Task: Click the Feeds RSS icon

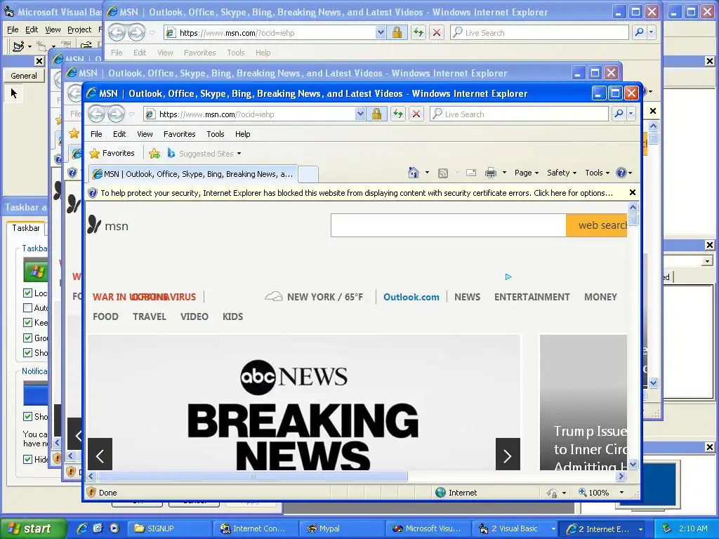Action: (x=443, y=173)
